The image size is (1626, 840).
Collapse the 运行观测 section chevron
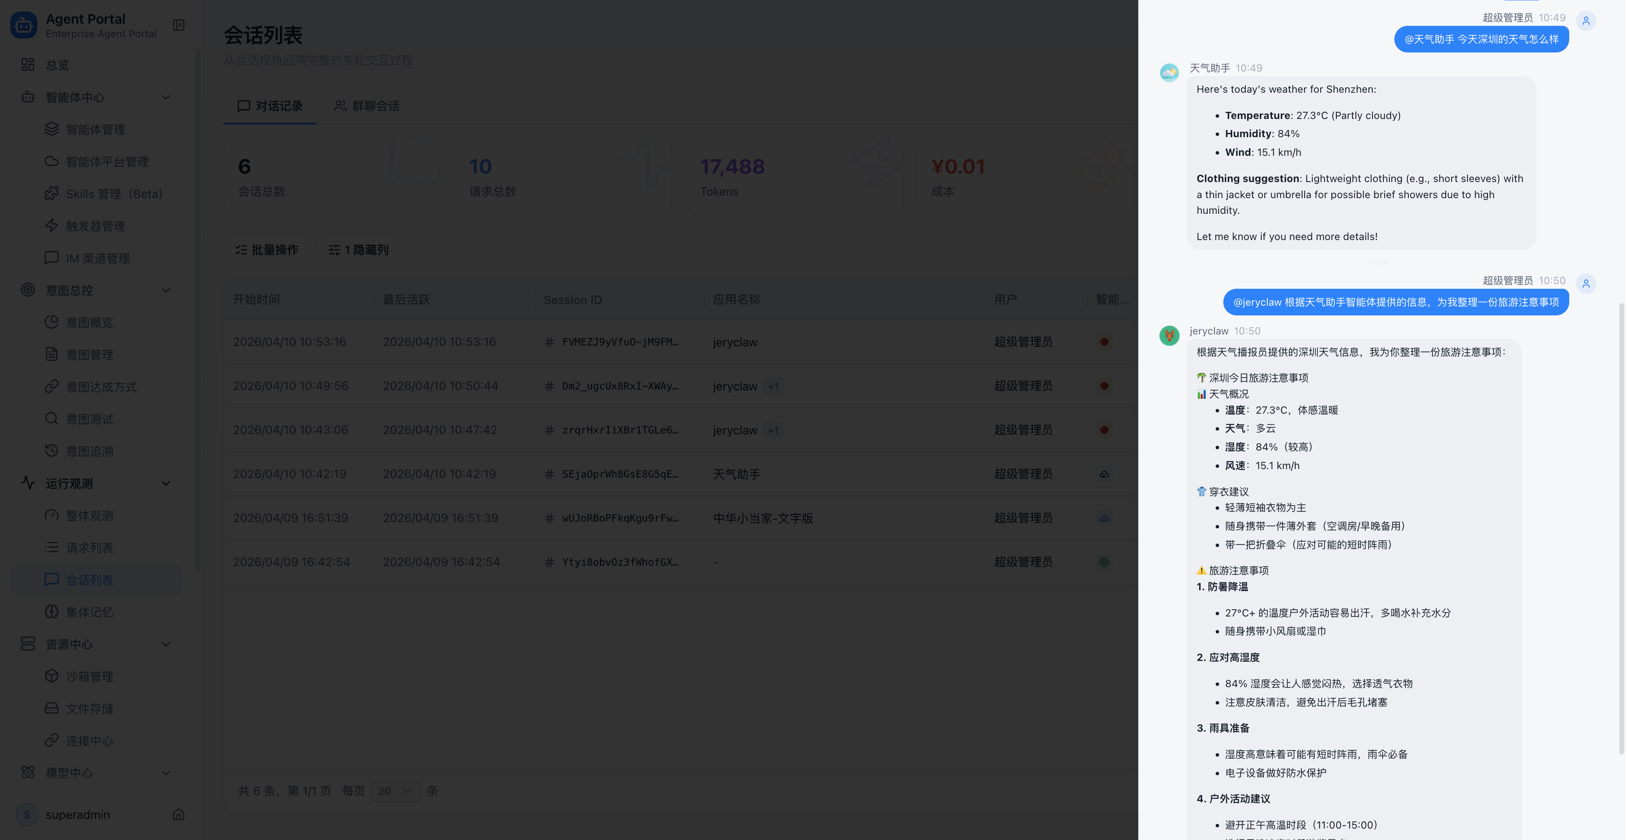click(x=166, y=484)
